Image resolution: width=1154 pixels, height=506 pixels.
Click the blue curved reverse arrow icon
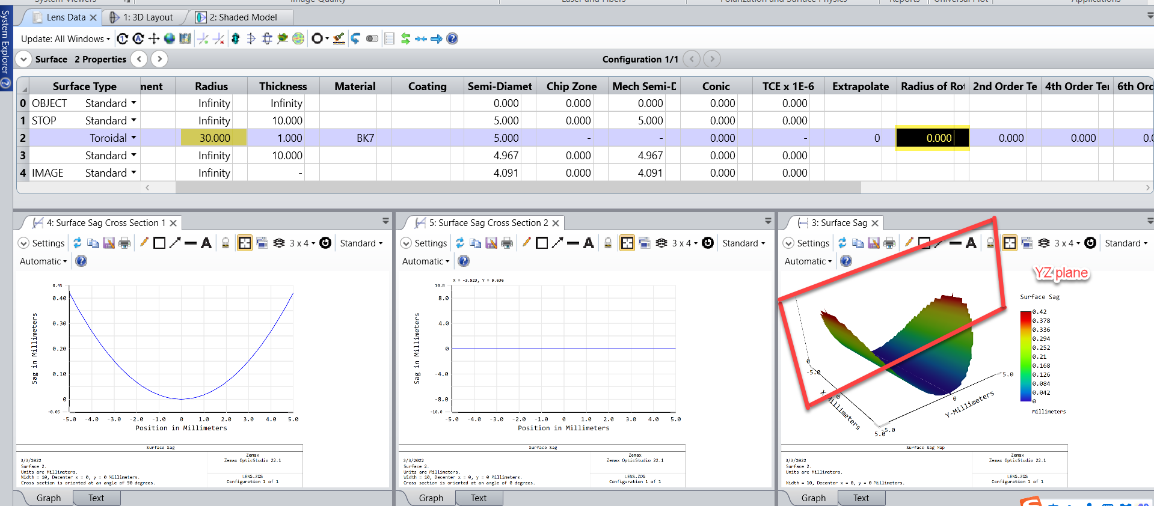pyautogui.click(x=355, y=39)
